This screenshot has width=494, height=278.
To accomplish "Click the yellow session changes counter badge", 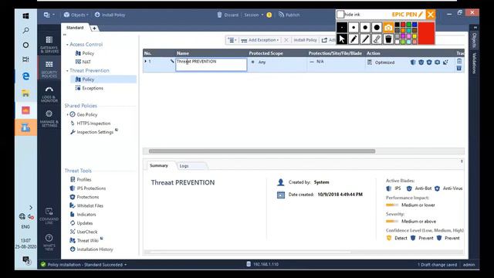I will [x=269, y=15].
